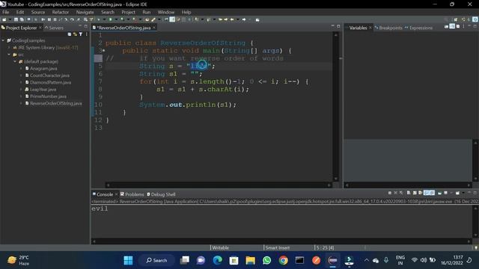This screenshot has height=269, width=479.
Task: Open the Windows Start menu
Action: 128,260
